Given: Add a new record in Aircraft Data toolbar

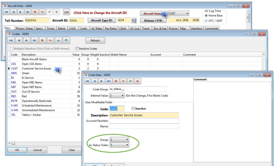Looking at the screenshot, I should (x=35, y=12).
